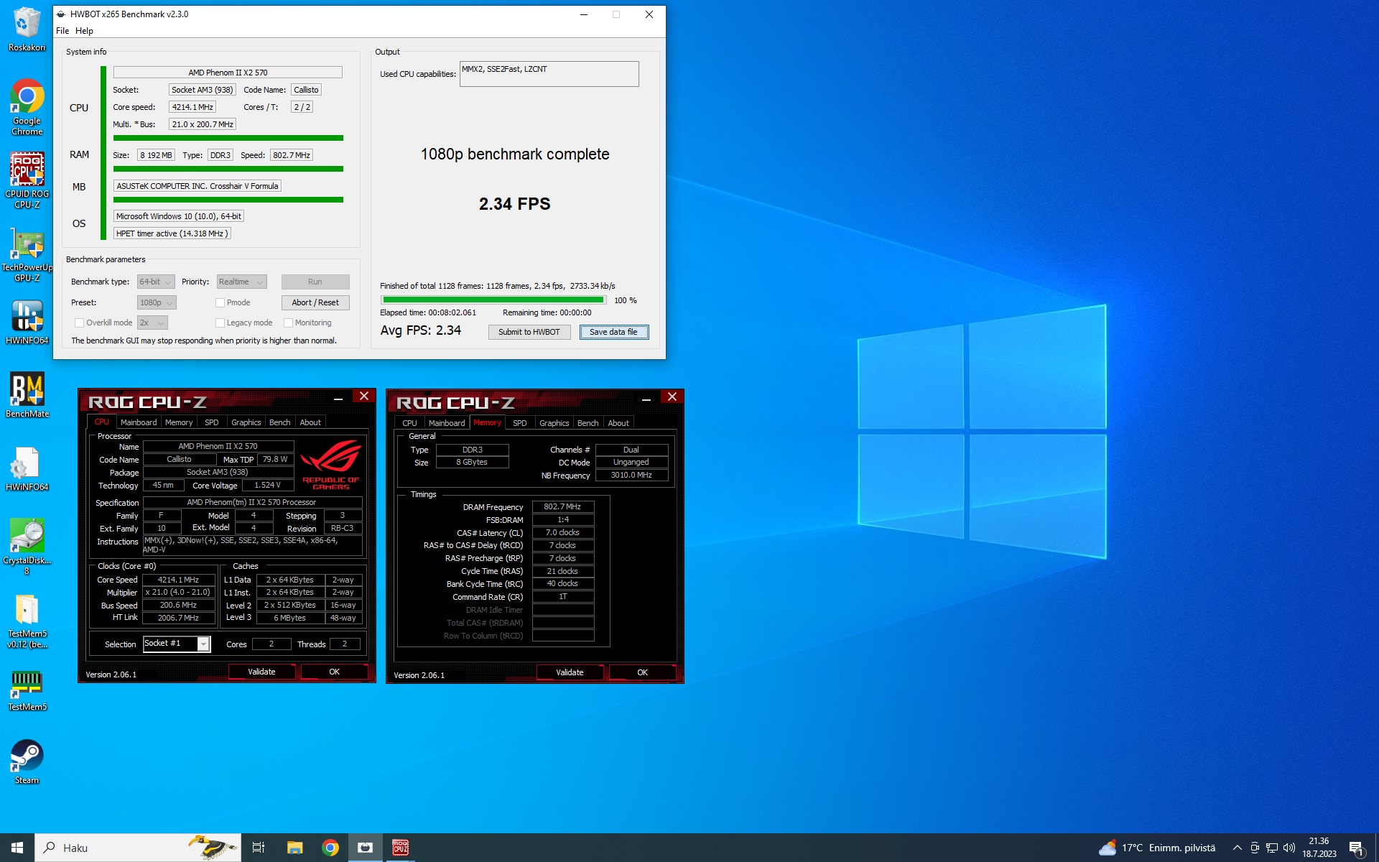
Task: Open the File menu in HWBOT
Action: point(62,31)
